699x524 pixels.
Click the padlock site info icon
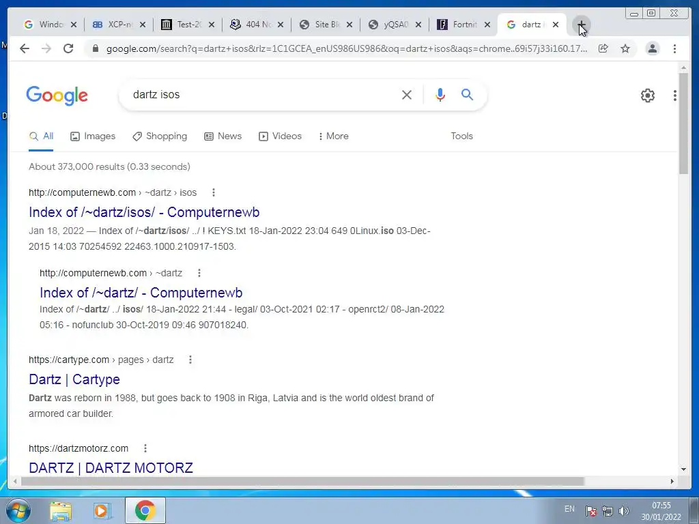click(x=95, y=48)
